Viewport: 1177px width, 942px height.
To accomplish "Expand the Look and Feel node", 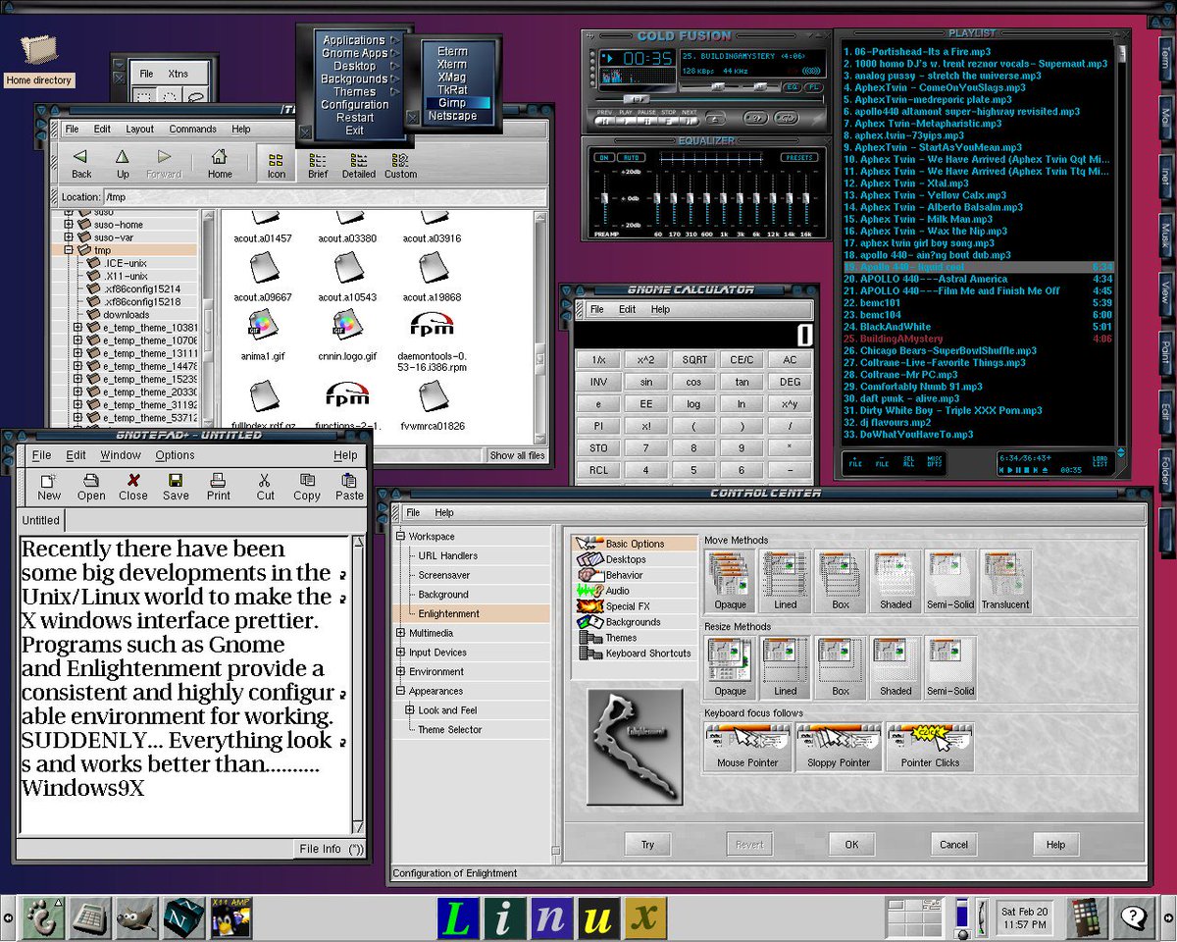I will tap(410, 710).
